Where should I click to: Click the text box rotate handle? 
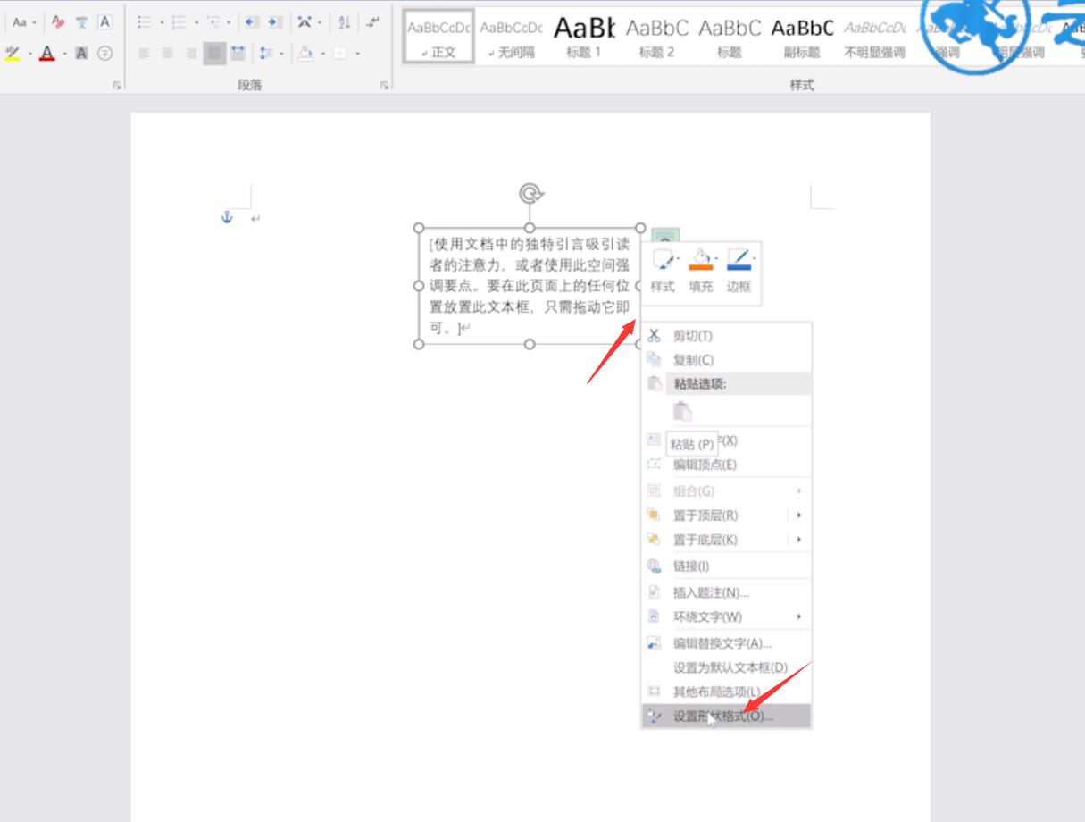[x=530, y=193]
